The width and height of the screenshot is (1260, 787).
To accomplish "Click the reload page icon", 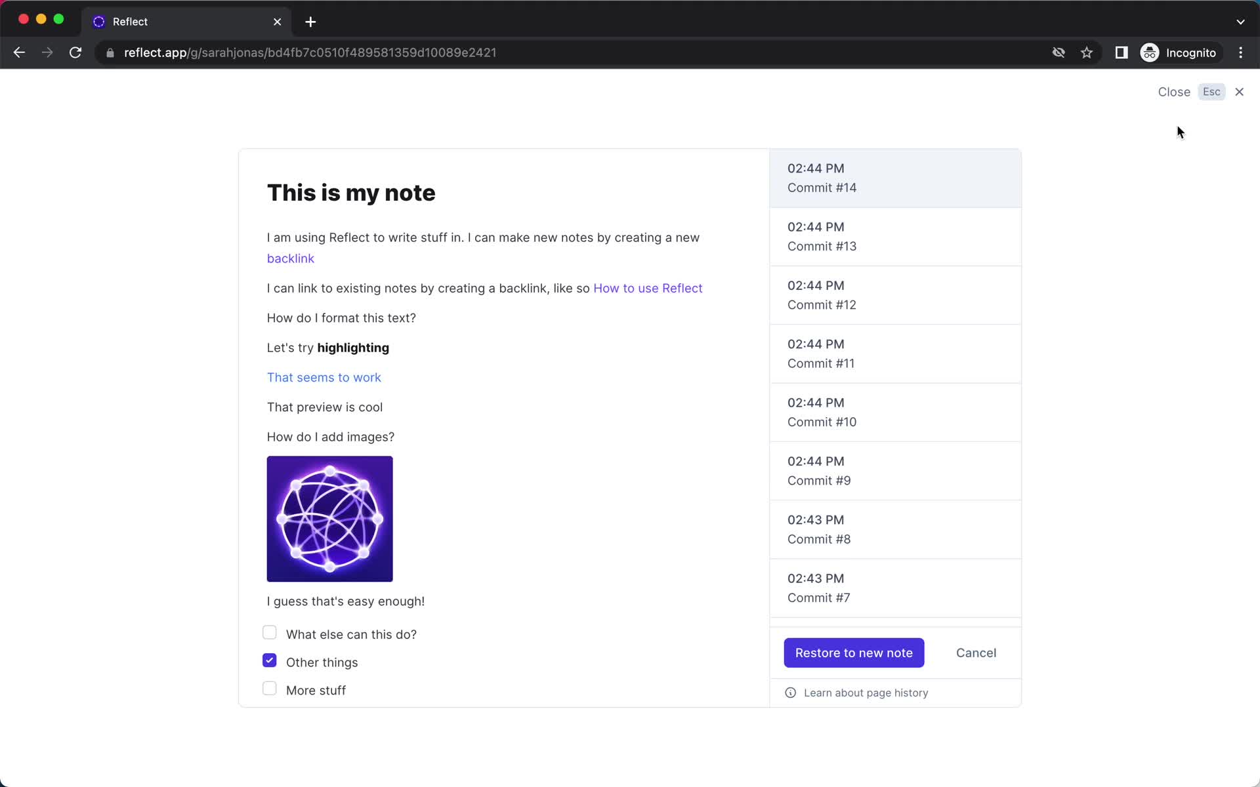I will click(x=77, y=52).
